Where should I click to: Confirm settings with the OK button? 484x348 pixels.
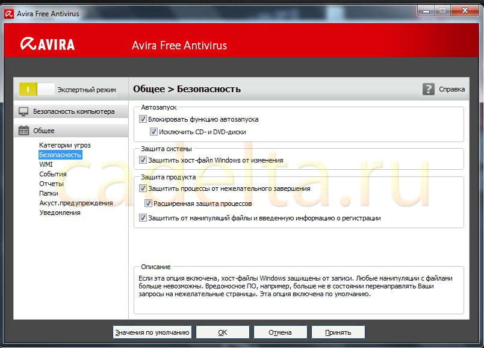click(x=223, y=332)
